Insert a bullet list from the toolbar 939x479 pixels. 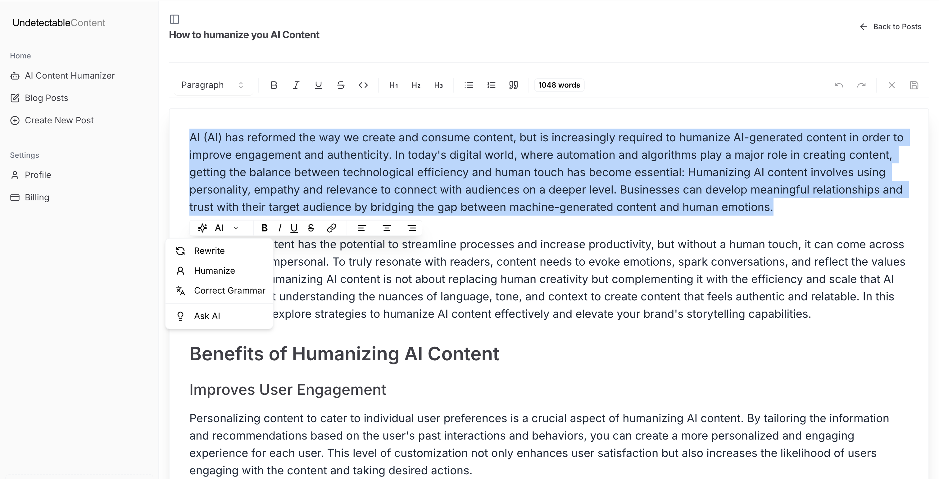pos(469,85)
